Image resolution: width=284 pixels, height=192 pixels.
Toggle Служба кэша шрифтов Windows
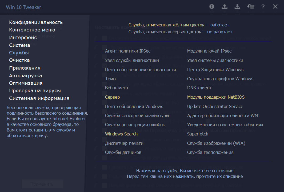[220, 79]
